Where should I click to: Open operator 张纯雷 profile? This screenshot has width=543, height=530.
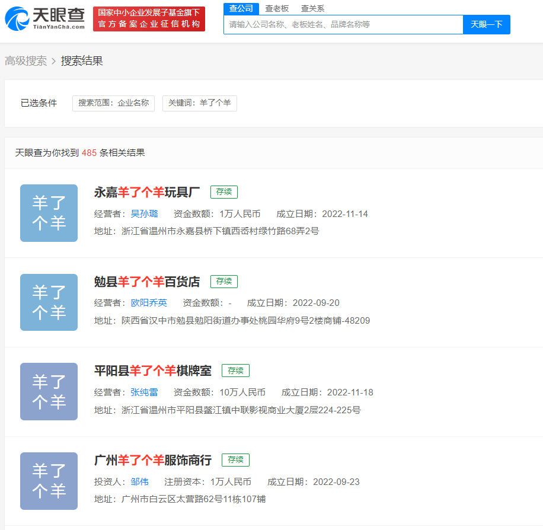click(x=145, y=392)
